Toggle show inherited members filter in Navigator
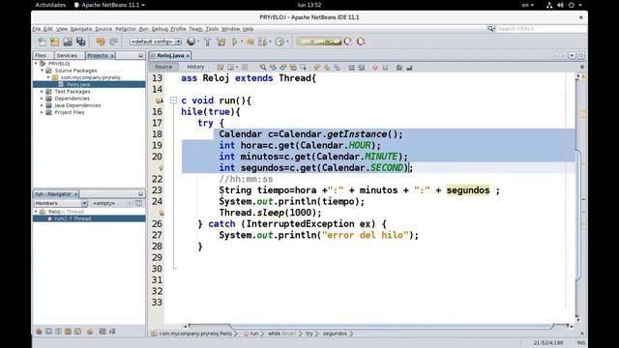 tap(39, 332)
